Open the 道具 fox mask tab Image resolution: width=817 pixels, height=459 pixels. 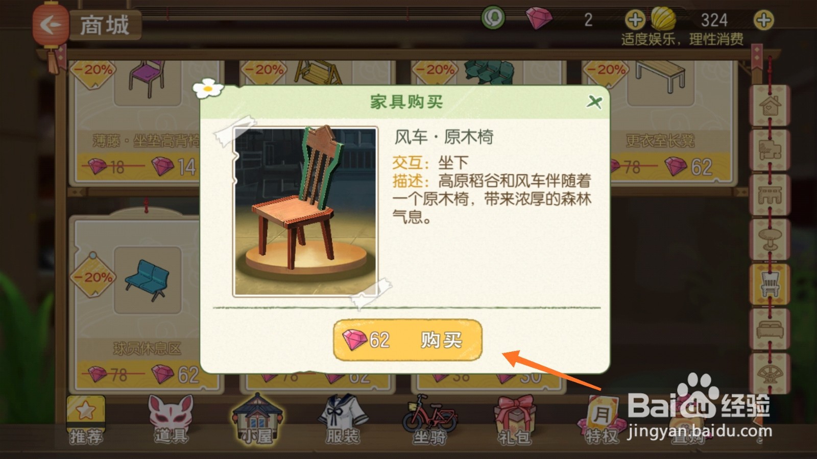point(171,419)
